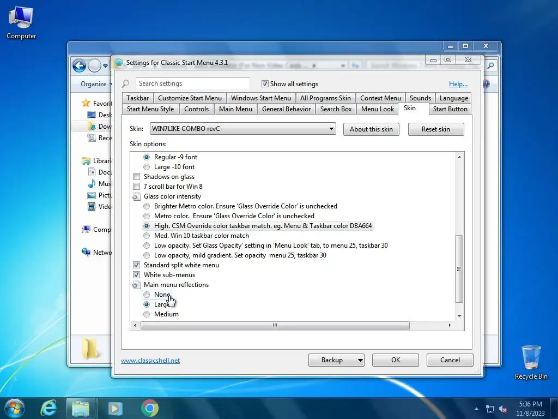Open www.classicshell.net link
This screenshot has height=419, width=558.
tap(150, 361)
